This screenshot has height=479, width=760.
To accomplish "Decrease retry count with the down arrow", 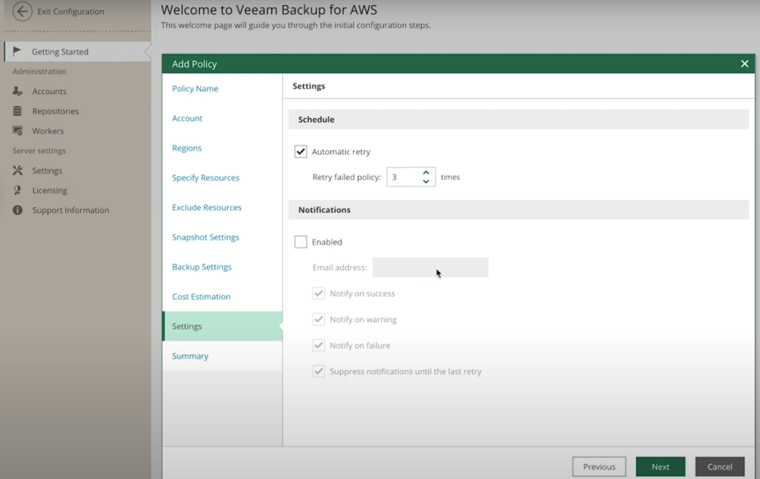I will (x=425, y=180).
